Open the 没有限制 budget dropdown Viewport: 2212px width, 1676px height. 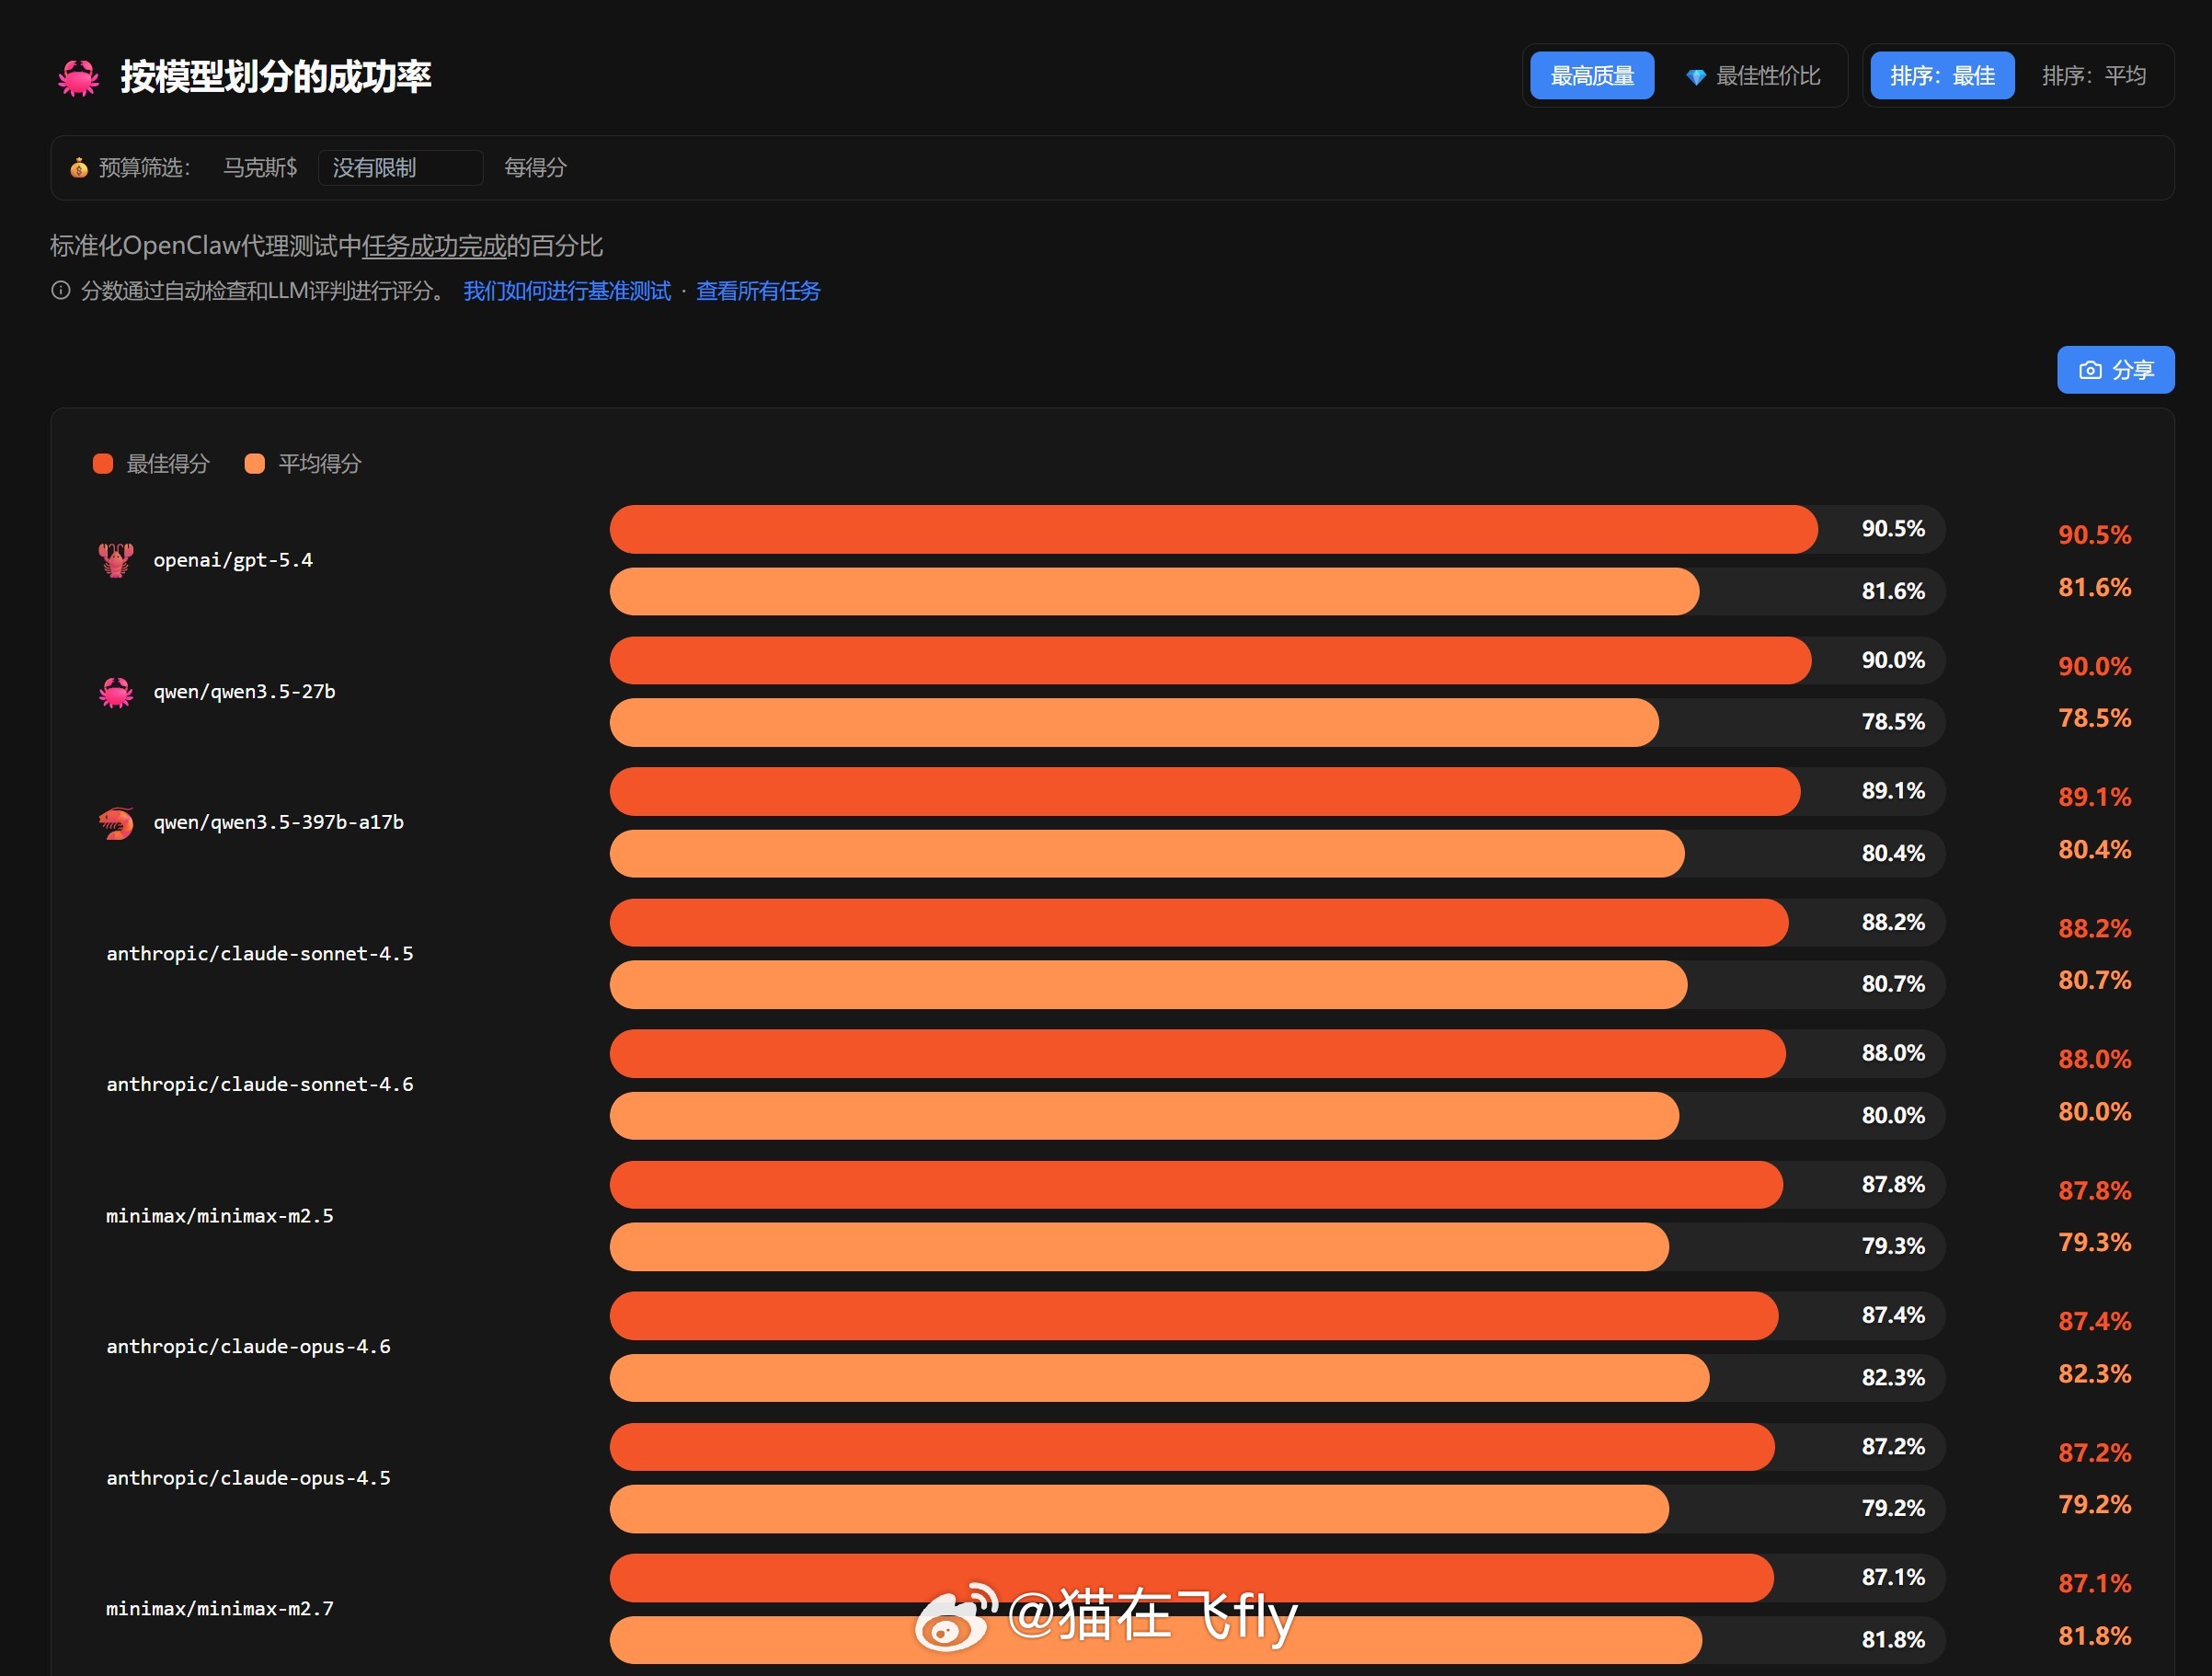[400, 168]
